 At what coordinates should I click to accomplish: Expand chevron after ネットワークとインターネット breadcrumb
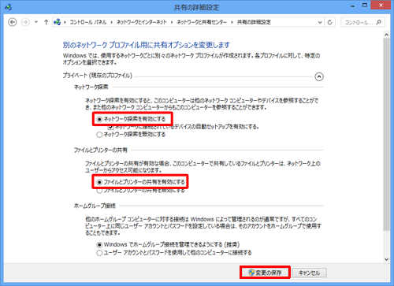coord(172,22)
